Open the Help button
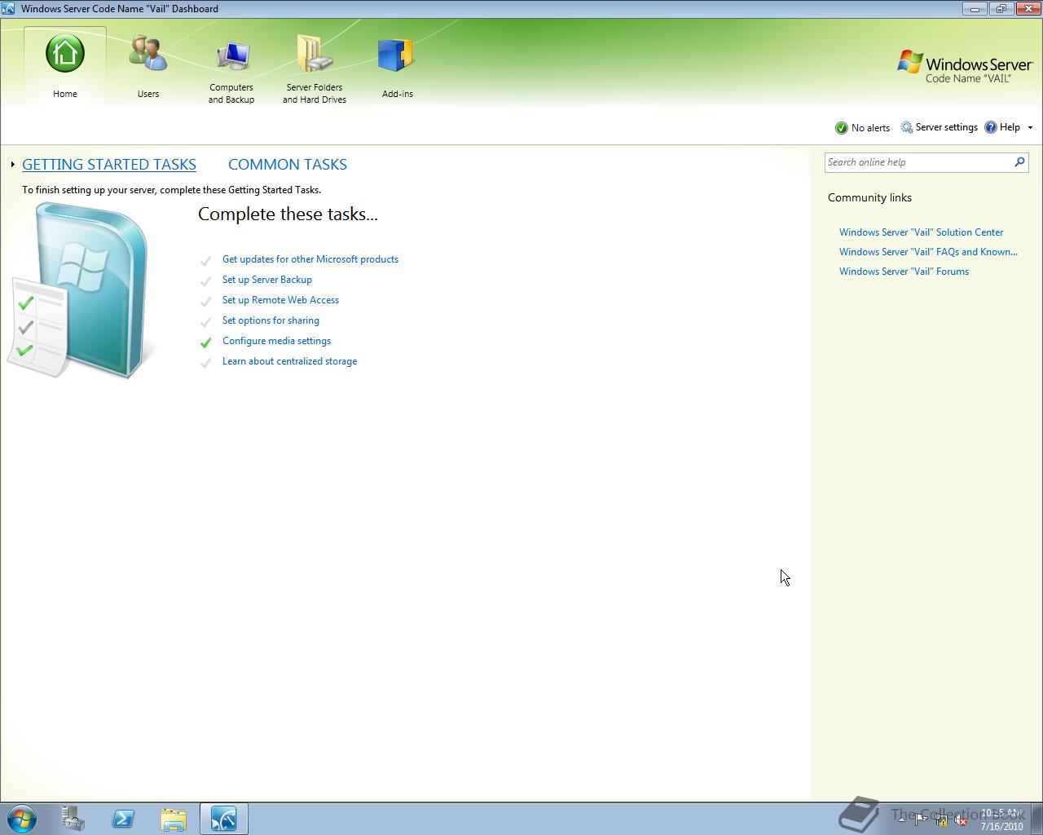Image resolution: width=1043 pixels, height=835 pixels. [1002, 127]
